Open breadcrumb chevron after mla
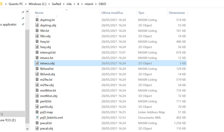 pos(74,4)
